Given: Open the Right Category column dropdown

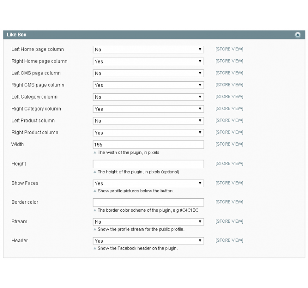Looking at the screenshot, I should tap(148, 109).
